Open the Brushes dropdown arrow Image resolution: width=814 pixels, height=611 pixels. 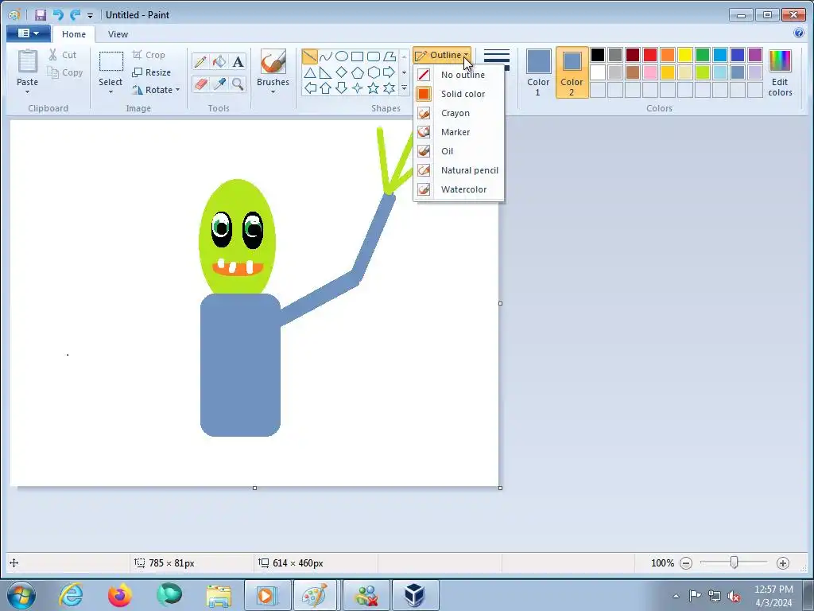tap(273, 92)
